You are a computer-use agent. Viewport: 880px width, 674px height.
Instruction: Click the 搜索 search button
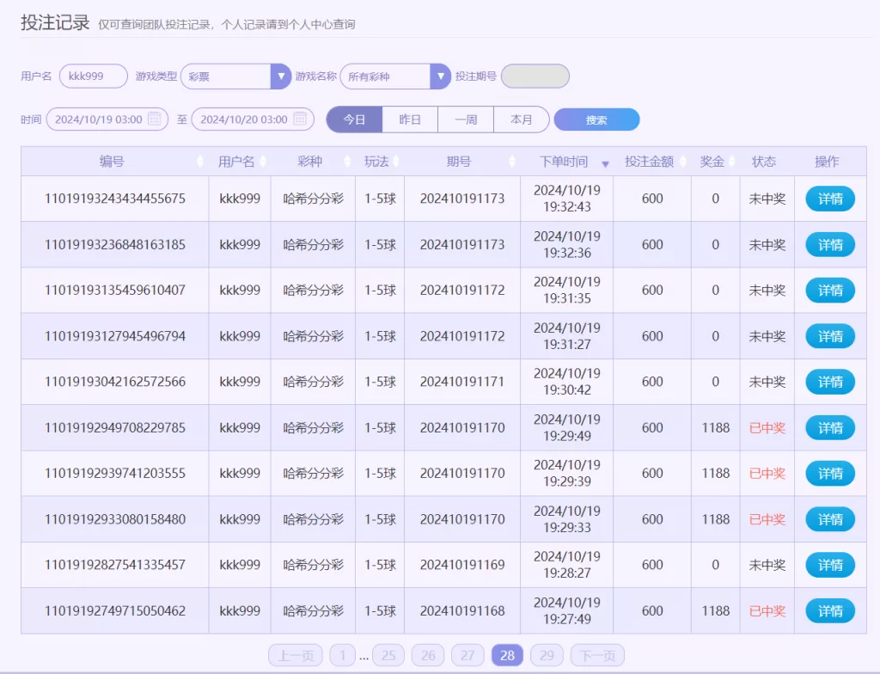596,119
